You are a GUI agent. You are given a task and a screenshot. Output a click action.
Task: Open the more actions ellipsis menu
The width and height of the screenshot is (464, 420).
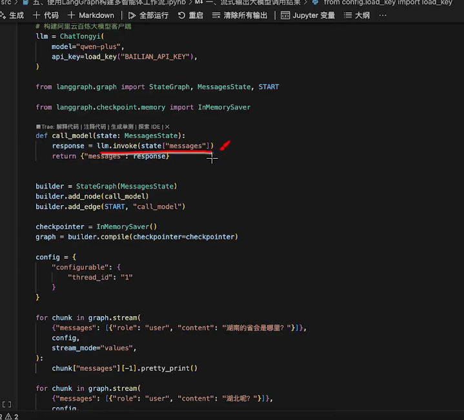(x=383, y=15)
